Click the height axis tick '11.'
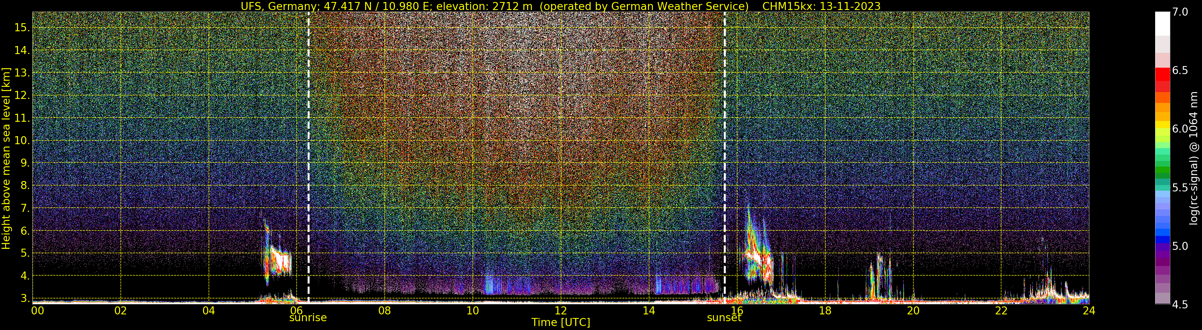 pyautogui.click(x=22, y=118)
